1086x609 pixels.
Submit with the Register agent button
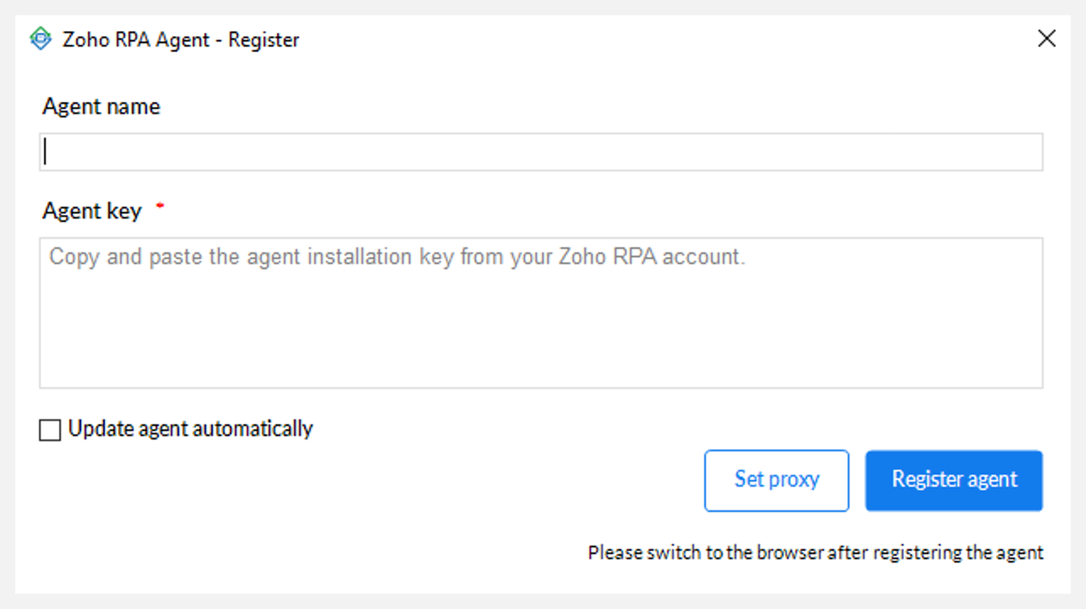pos(954,481)
